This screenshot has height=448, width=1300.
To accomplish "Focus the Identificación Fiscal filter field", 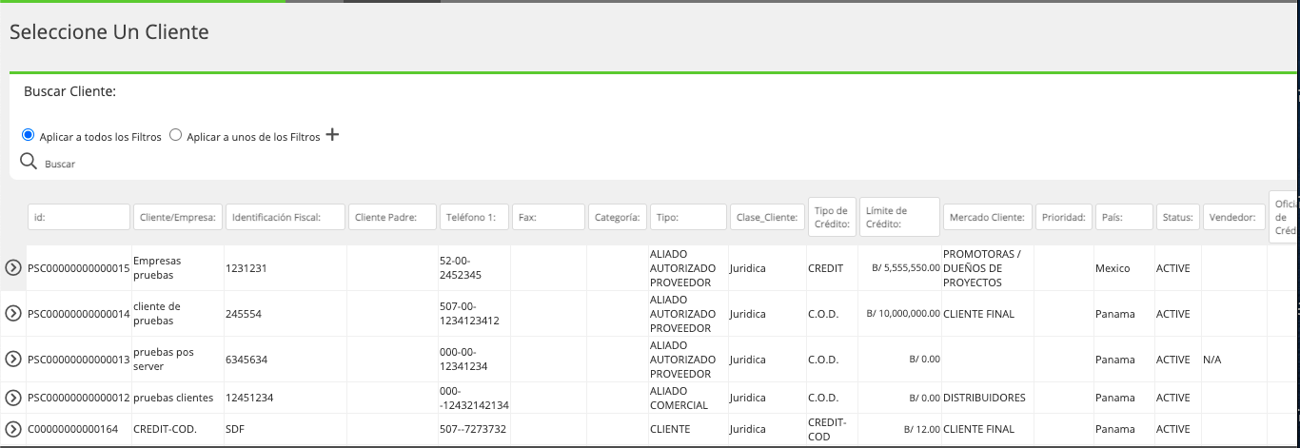I will [286, 217].
